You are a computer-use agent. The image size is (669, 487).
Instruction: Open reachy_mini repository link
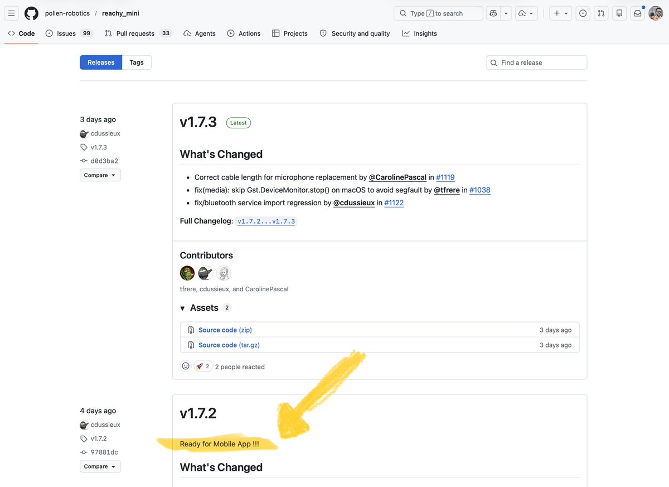click(120, 13)
